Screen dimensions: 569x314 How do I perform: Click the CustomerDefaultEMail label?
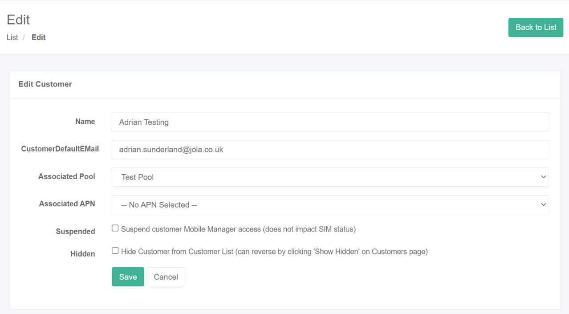tap(60, 149)
